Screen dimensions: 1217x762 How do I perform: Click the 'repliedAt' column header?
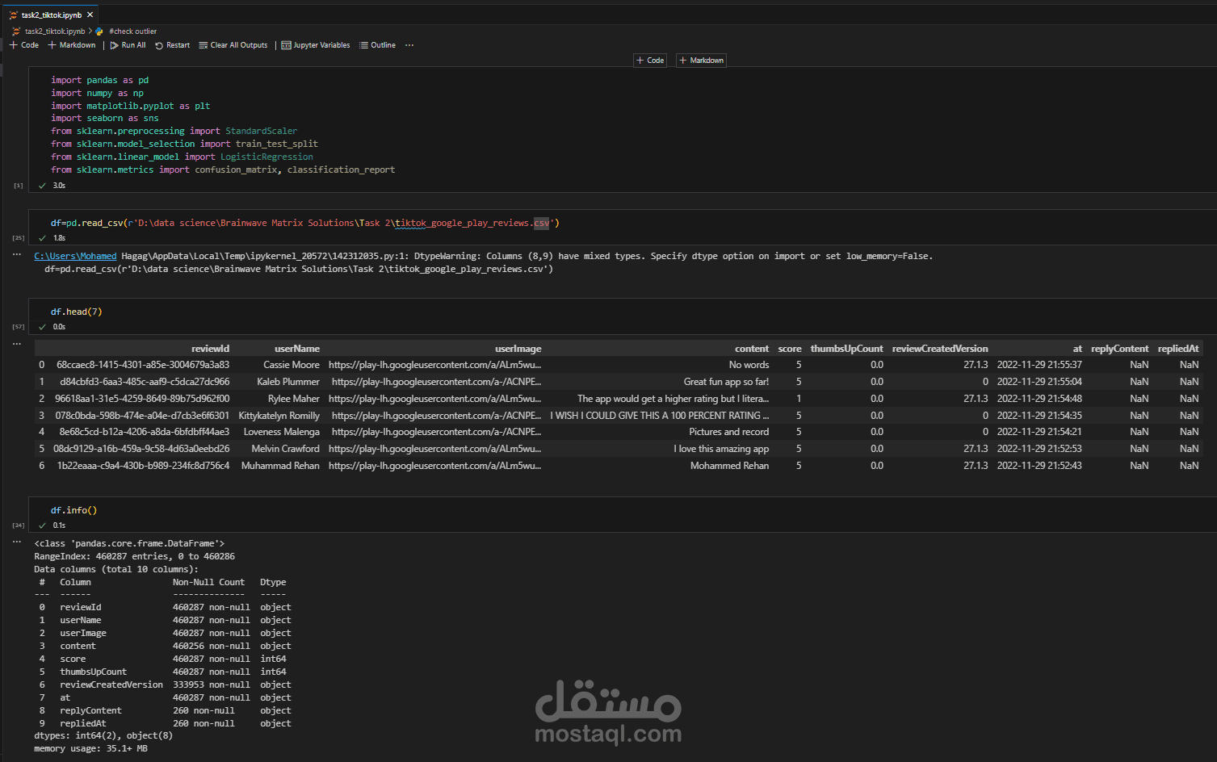1178,349
